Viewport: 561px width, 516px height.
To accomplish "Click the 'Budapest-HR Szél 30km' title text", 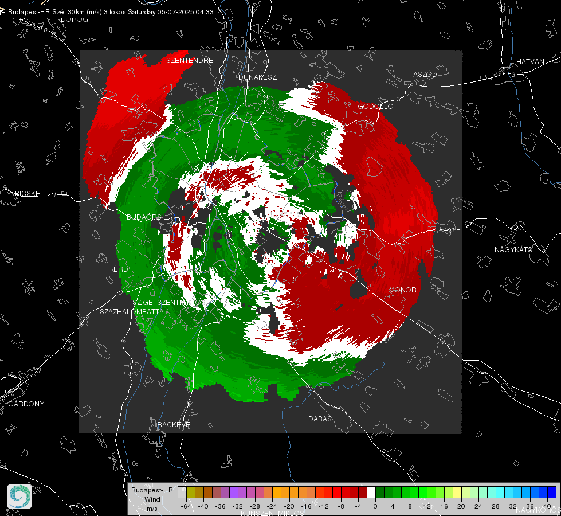I will (55, 12).
